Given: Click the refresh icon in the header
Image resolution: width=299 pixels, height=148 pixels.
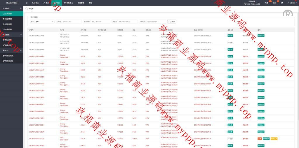Looking at the screenshot, I should [x=282, y=3].
